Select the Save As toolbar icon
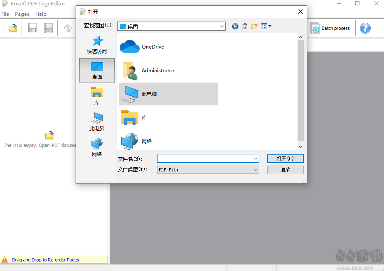This screenshot has height=271, width=384. (49, 28)
